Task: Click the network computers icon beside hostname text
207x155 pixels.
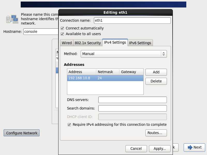Action: coord(12,19)
